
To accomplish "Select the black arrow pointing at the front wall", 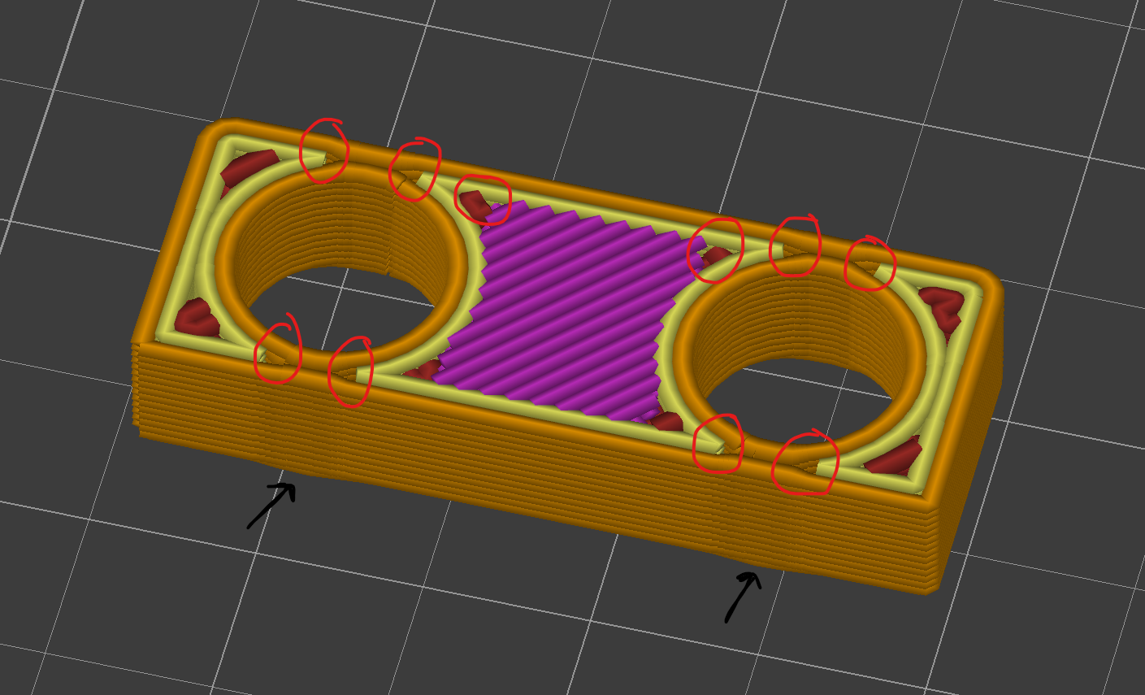I will pyautogui.click(x=744, y=597).
